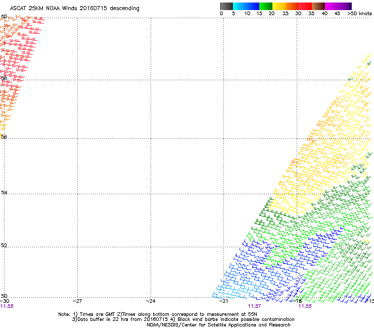
Task: Click the '>50 knots' legend label
Action: 359,14
